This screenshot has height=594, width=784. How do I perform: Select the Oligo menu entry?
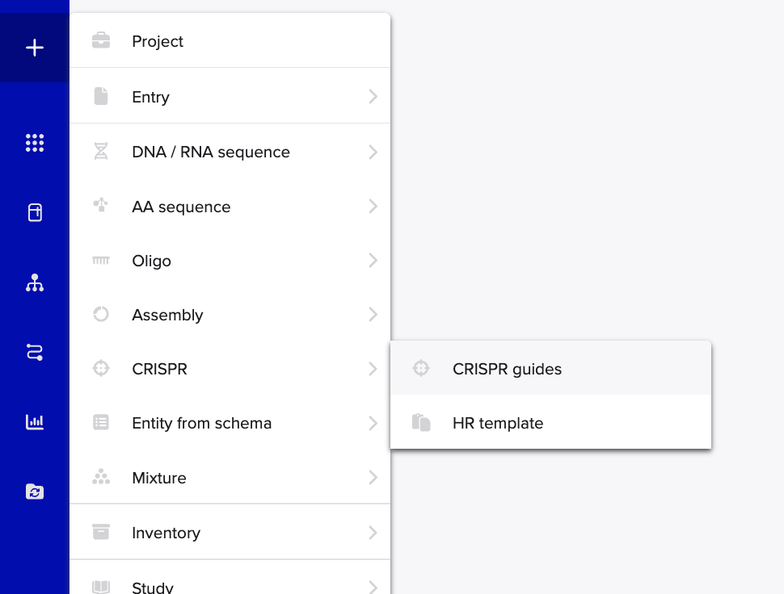point(230,261)
